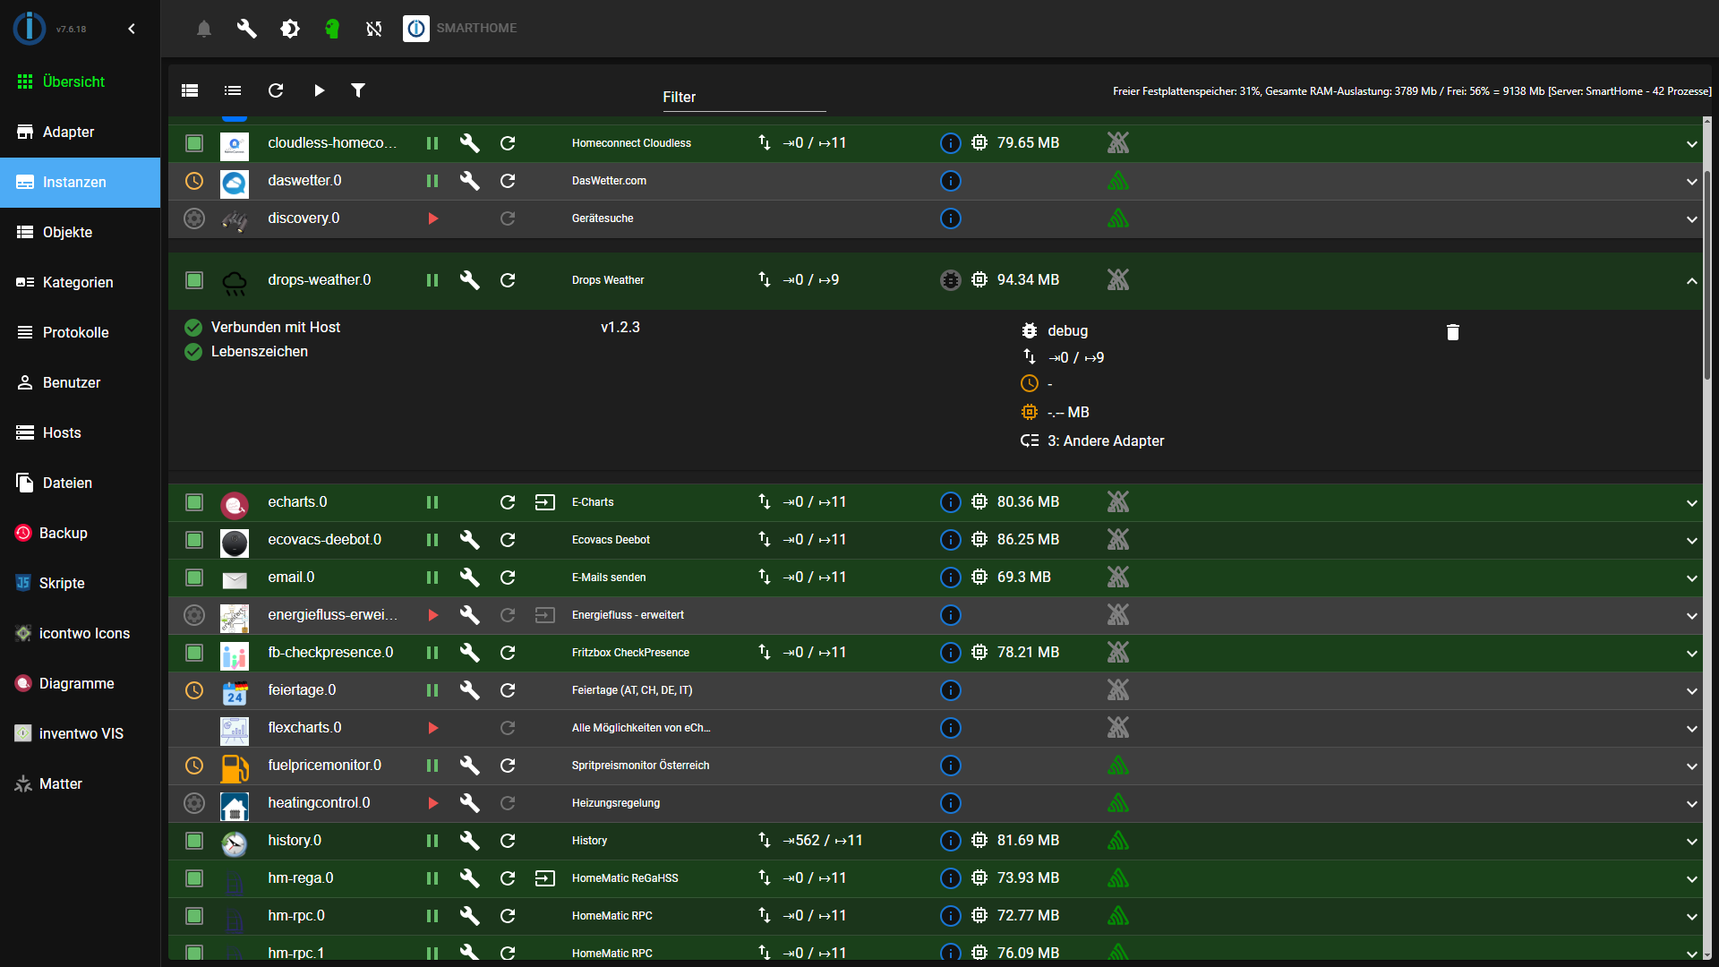Click filter funnel icon in toolbar
The image size is (1719, 967).
click(358, 90)
